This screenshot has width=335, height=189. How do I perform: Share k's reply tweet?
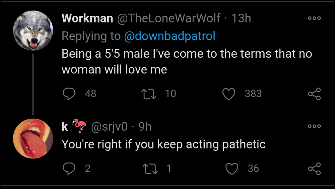[314, 168]
